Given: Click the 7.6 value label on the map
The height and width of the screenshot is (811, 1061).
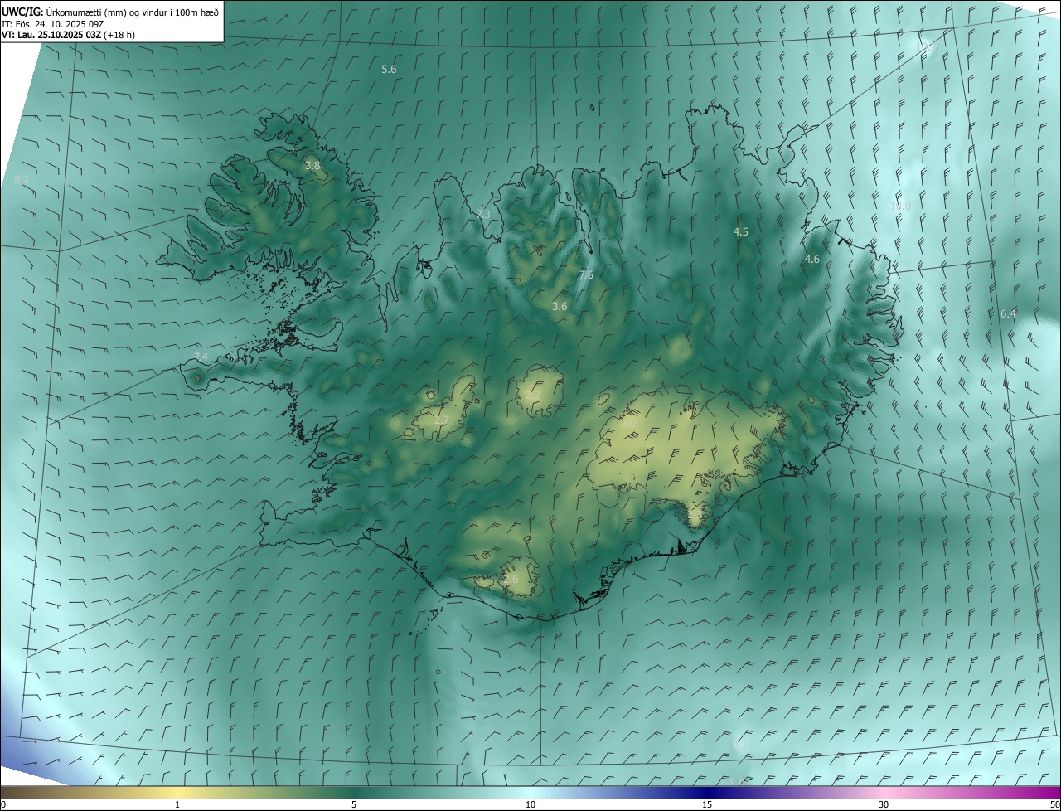Looking at the screenshot, I should pyautogui.click(x=586, y=275).
